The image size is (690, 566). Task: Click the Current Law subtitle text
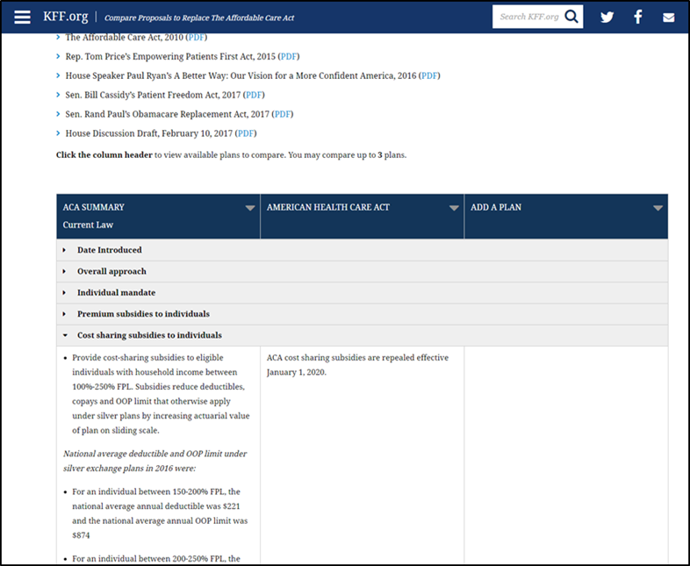(x=88, y=225)
